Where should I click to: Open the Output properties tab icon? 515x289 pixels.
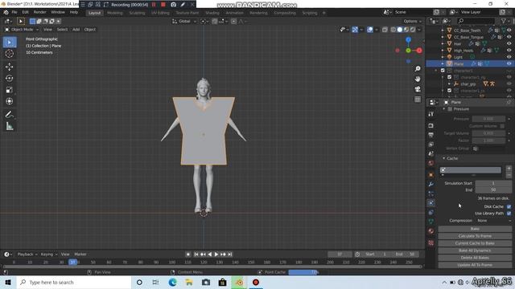tap(431, 135)
